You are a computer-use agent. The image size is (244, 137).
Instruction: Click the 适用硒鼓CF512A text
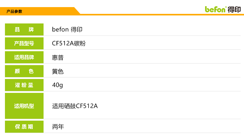pyautogui.click(x=75, y=106)
